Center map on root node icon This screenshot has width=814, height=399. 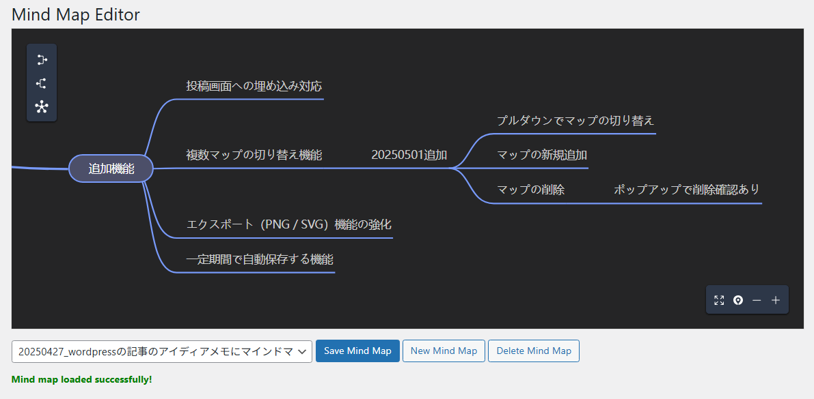pyautogui.click(x=737, y=300)
